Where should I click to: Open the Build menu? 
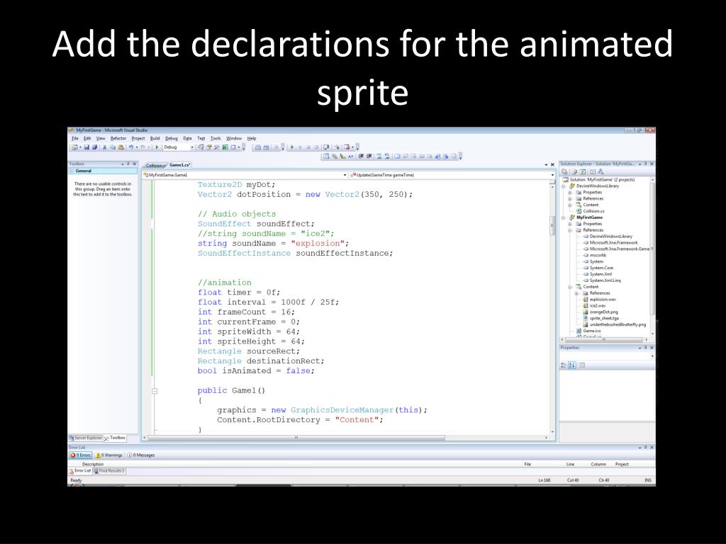(155, 138)
